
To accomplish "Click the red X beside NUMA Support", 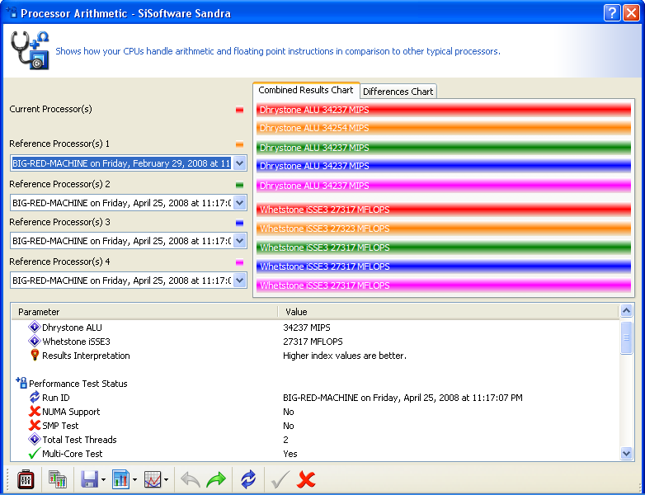I will pos(35,411).
